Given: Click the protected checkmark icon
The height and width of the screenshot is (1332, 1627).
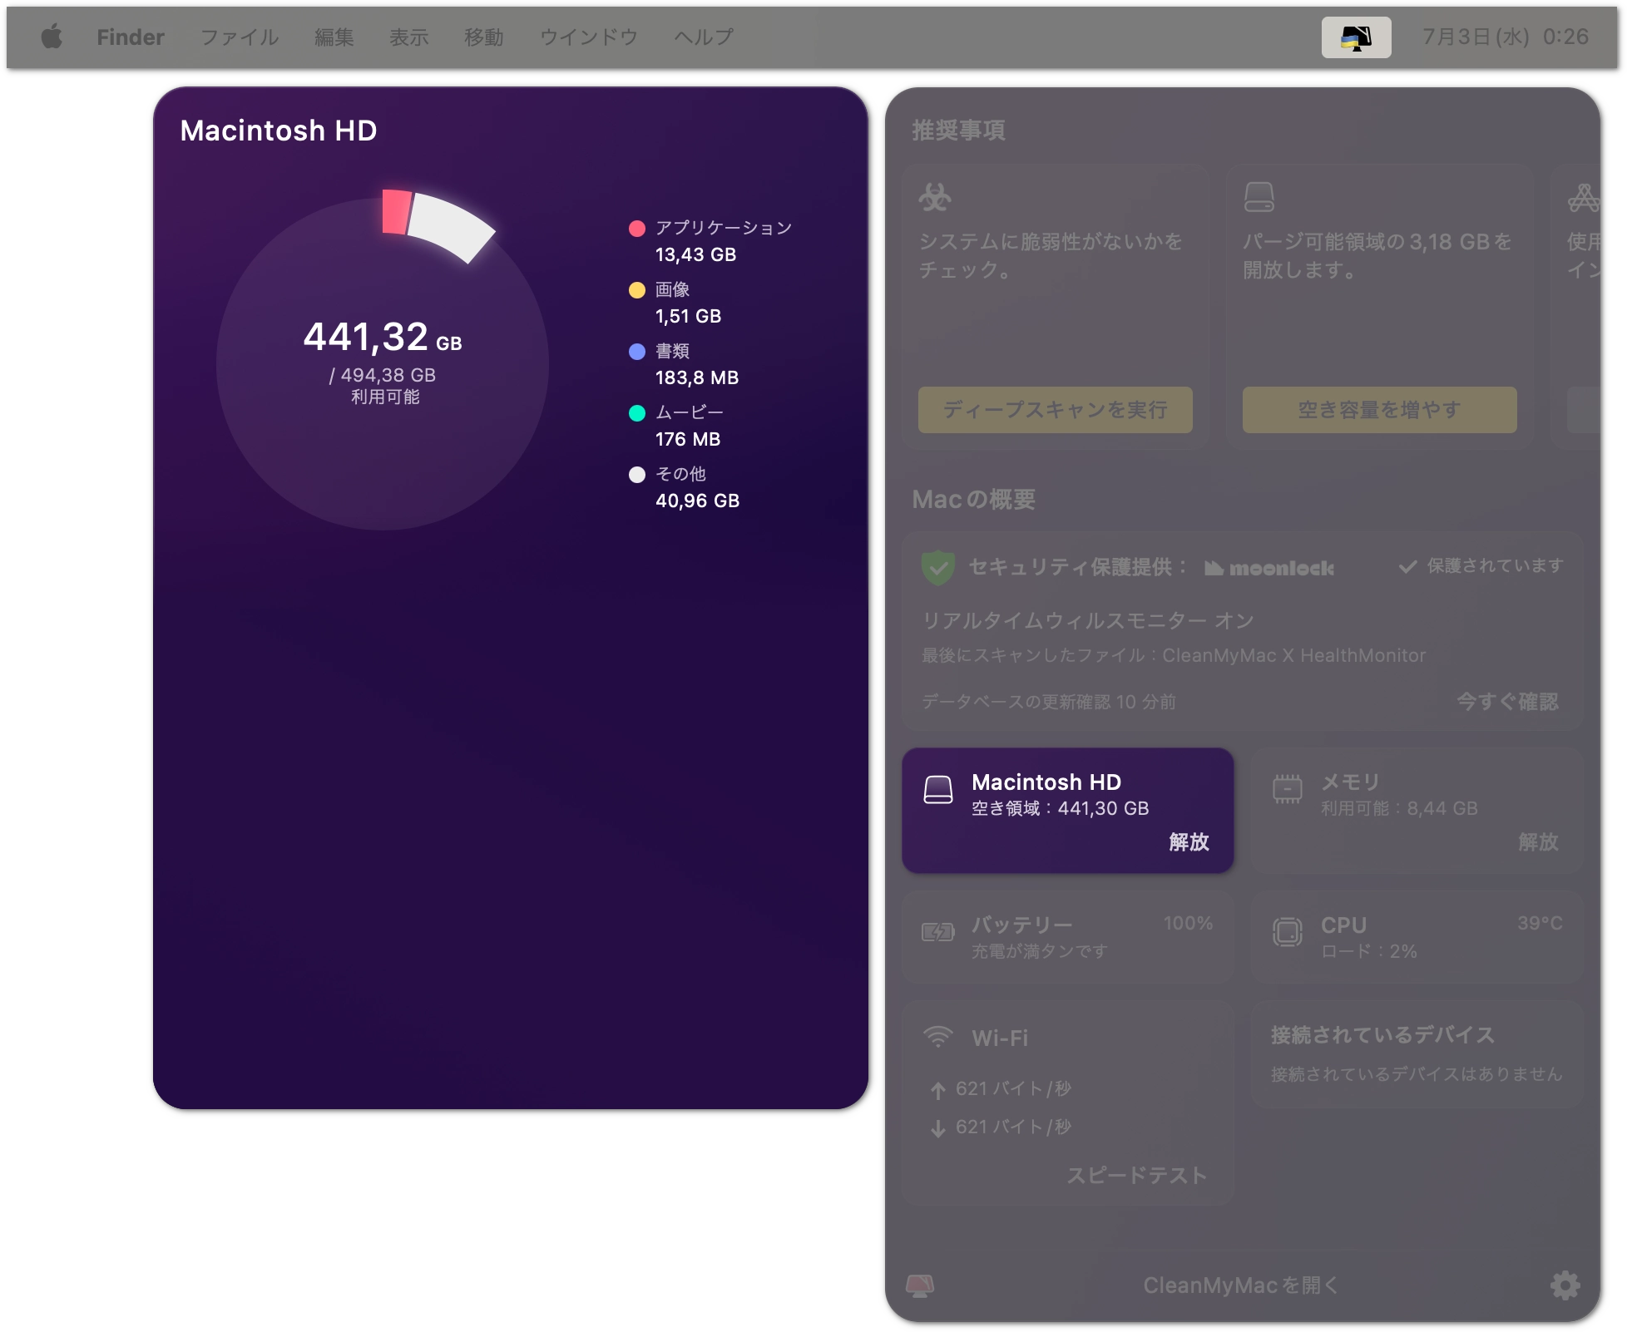Looking at the screenshot, I should point(1407,567).
